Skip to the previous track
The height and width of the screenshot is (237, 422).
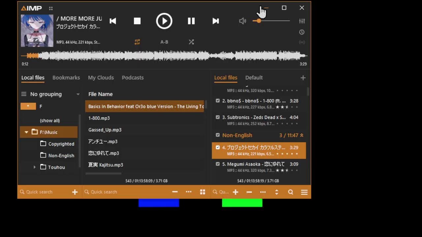pyautogui.click(x=113, y=21)
